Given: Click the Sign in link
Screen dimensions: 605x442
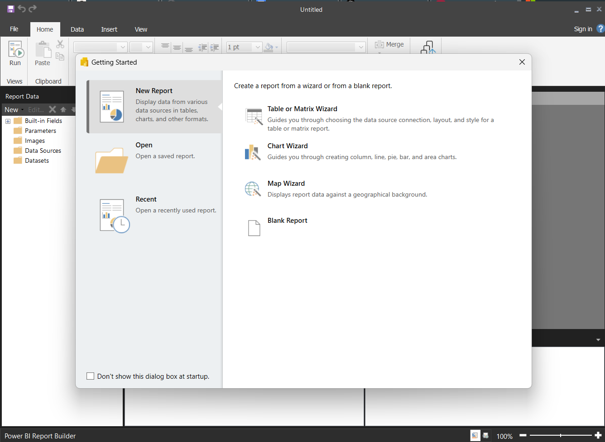Looking at the screenshot, I should (583, 29).
